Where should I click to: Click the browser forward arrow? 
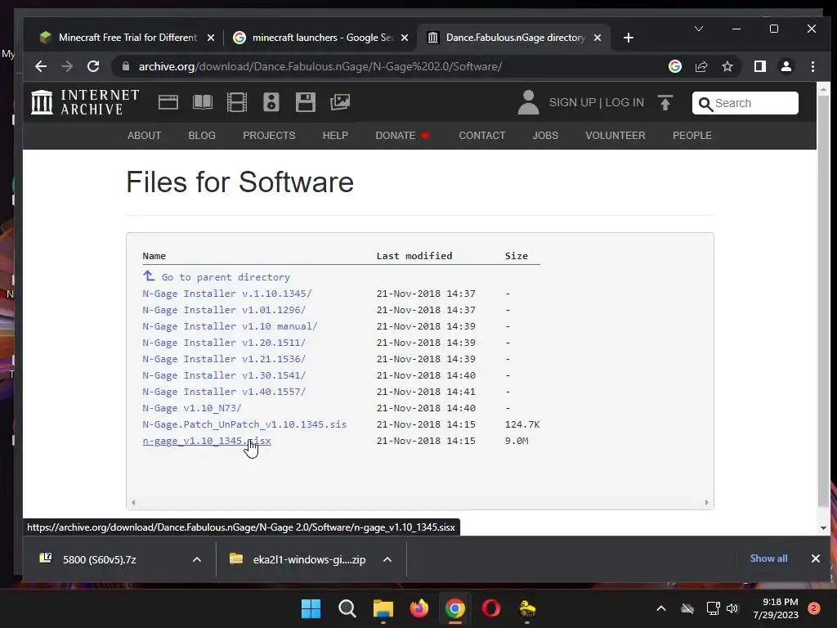[67, 66]
